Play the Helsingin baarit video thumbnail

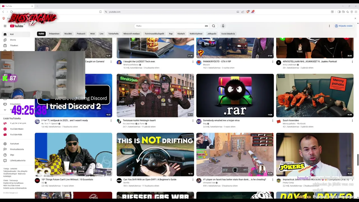click(155, 95)
